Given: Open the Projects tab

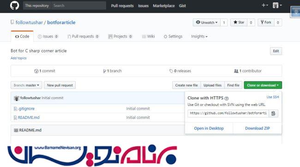Looking at the screenshot, I should coord(120,36).
